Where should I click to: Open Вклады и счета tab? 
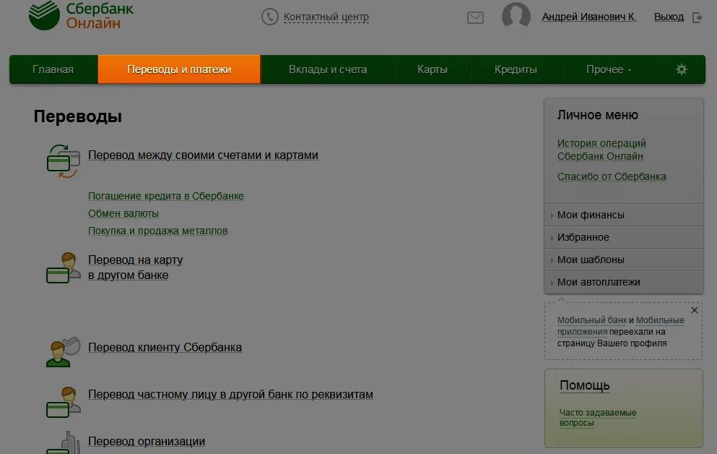pyautogui.click(x=327, y=69)
